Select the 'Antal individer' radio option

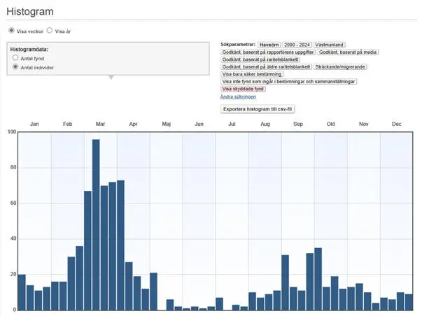pyautogui.click(x=16, y=68)
